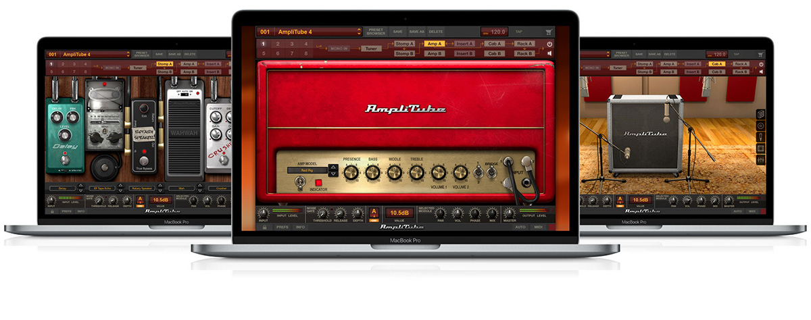This screenshot has height=320, width=811.
Task: Click the PRESENCE knob on amp
Action: [x=351, y=172]
